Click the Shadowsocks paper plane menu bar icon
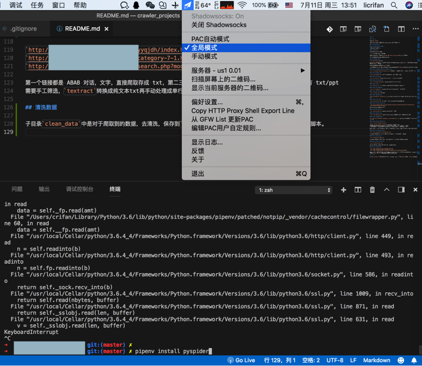The image size is (422, 366). (x=188, y=5)
